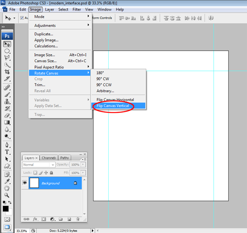Toggle Auto-Select checkbox in options bar
The image size is (247, 233).
point(22,18)
